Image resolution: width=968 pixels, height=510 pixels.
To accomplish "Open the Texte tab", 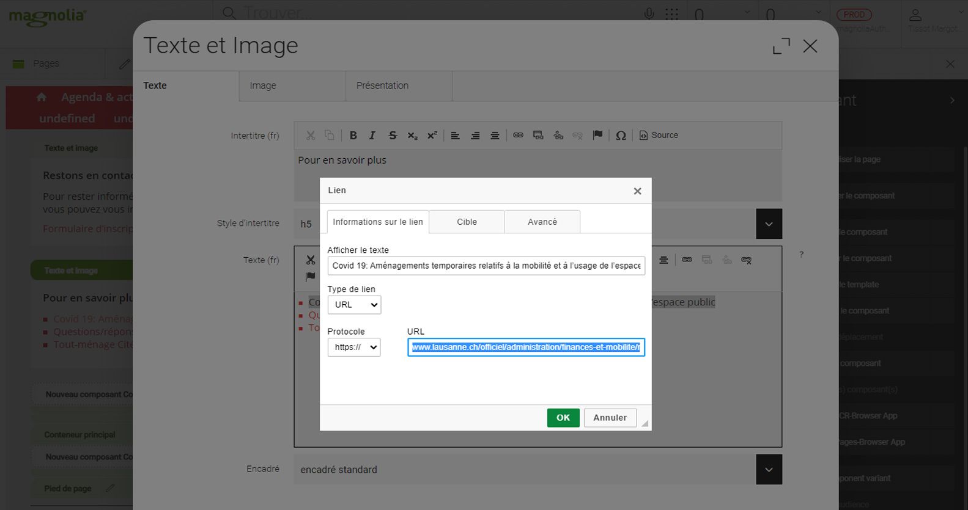I will 186,86.
